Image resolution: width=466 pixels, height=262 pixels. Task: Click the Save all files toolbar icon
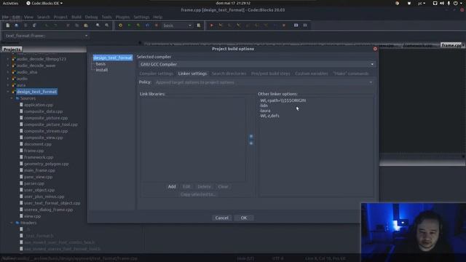pyautogui.click(x=34, y=25)
